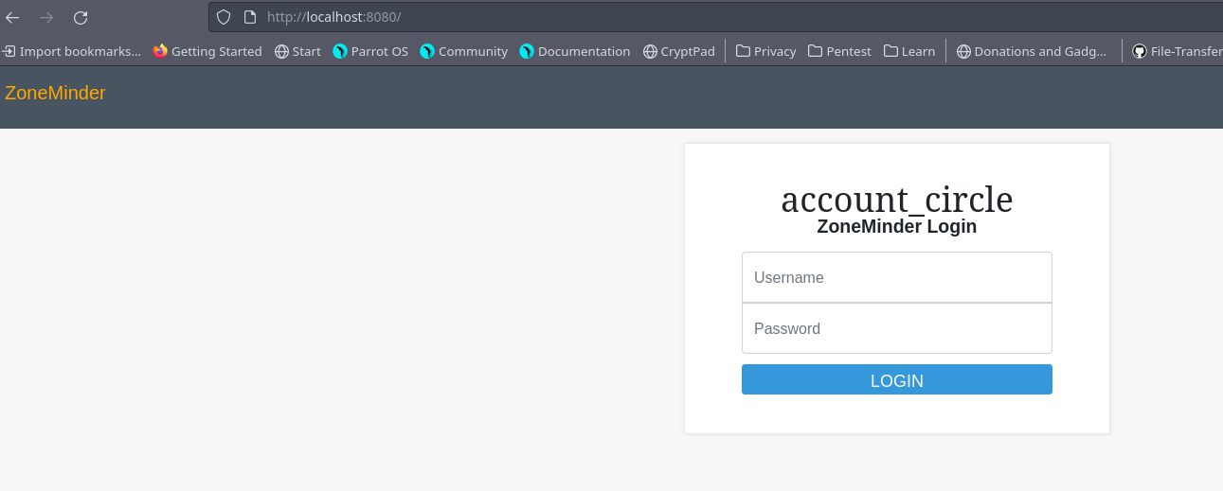1223x491 pixels.
Task: Focus the Password input field
Action: (x=897, y=328)
